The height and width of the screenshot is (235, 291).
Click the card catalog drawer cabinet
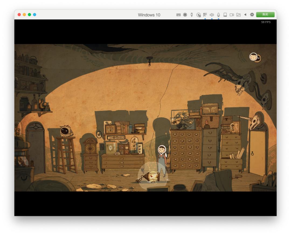[x=186, y=149]
